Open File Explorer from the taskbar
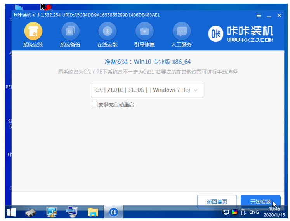 point(93,212)
